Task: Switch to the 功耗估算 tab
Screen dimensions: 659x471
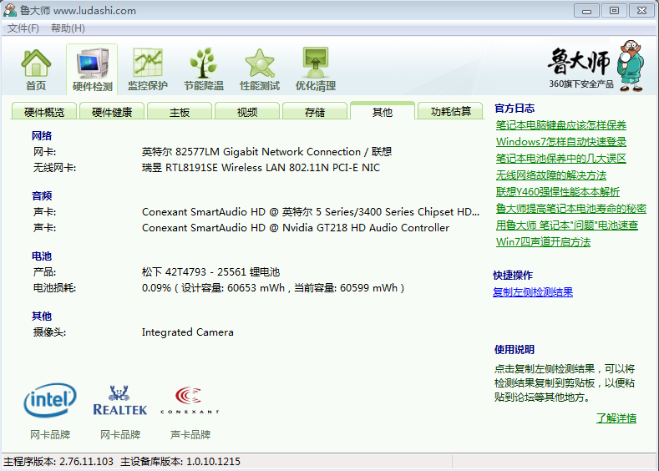Action: click(450, 112)
